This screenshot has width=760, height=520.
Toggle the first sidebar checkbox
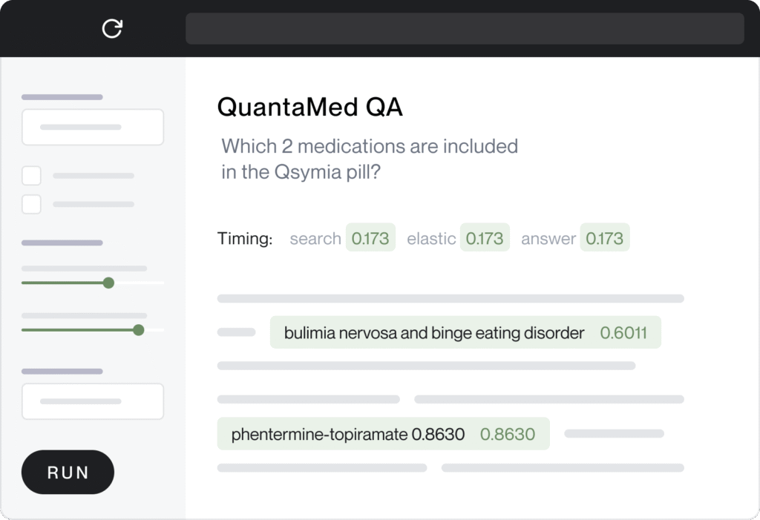(x=31, y=176)
